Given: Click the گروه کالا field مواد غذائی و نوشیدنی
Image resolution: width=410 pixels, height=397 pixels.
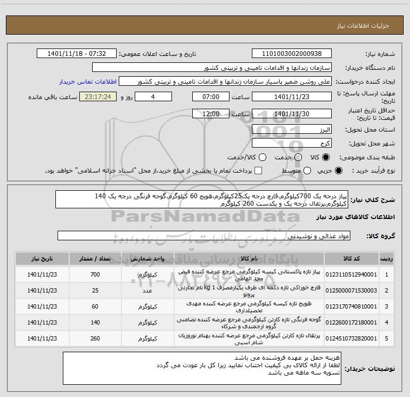Looking at the screenshot, I should tap(204, 236).
